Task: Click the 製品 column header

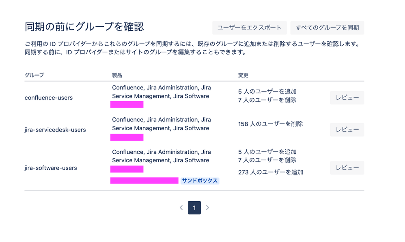Action: click(117, 75)
